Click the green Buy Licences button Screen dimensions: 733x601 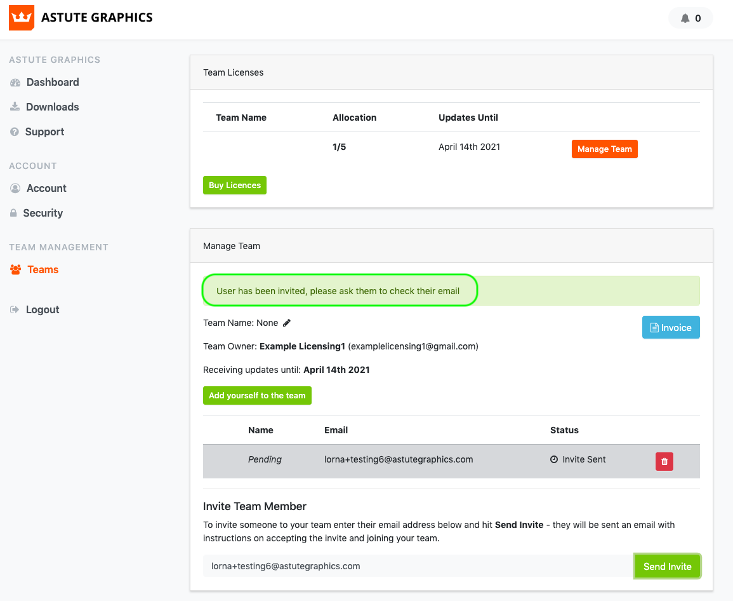tap(234, 186)
